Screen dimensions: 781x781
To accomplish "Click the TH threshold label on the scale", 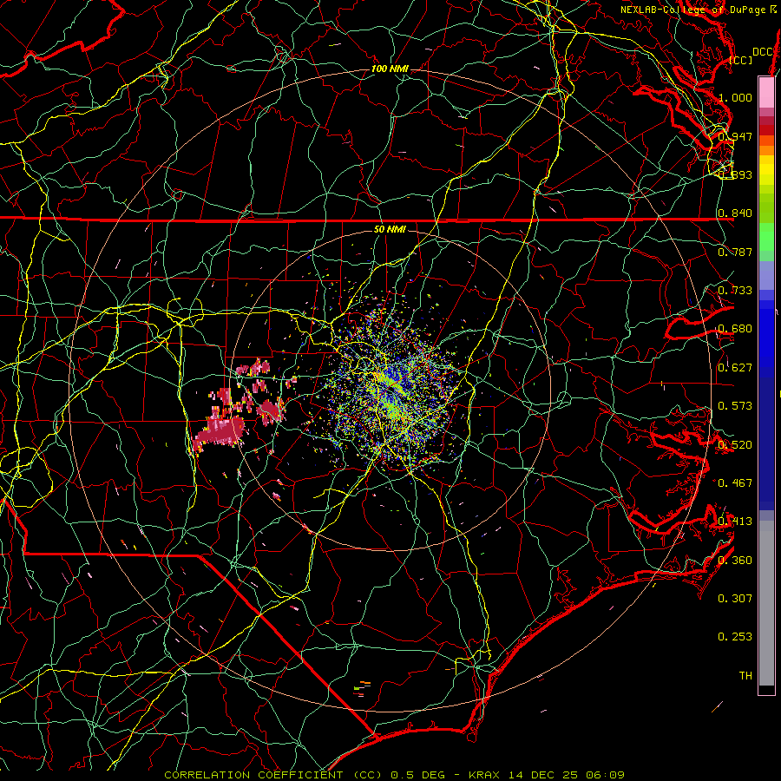I will tap(745, 676).
